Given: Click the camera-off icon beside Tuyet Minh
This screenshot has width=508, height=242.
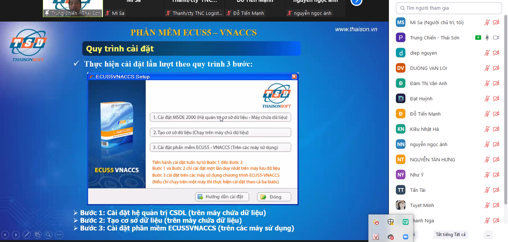Looking at the screenshot, I should (496, 206).
